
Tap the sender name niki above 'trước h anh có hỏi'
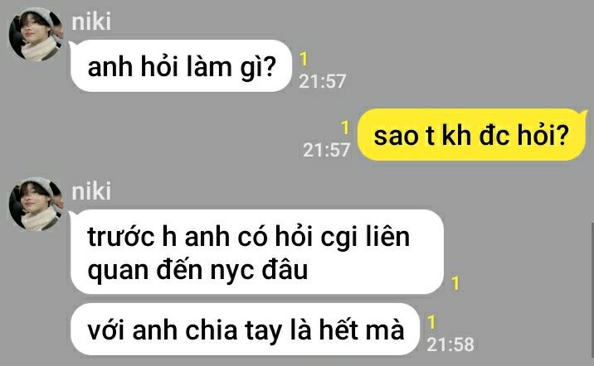[x=91, y=191]
